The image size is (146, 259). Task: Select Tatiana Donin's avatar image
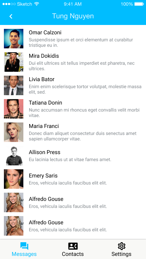14,109
